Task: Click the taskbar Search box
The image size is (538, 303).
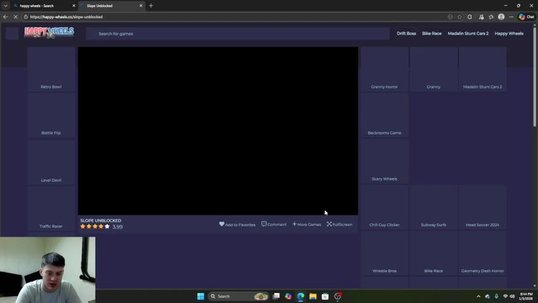Action: point(240,296)
